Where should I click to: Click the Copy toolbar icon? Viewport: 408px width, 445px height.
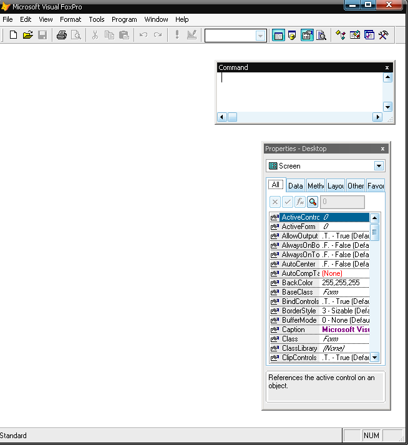110,35
